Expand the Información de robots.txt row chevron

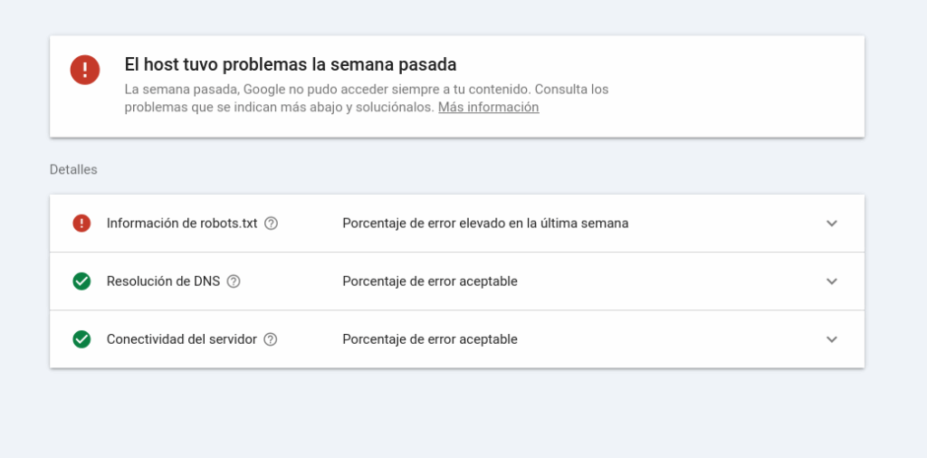(832, 224)
